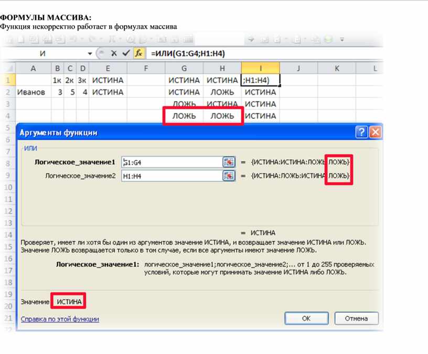428x354 pixels.
Task: Select column D header
Action: coord(83,68)
